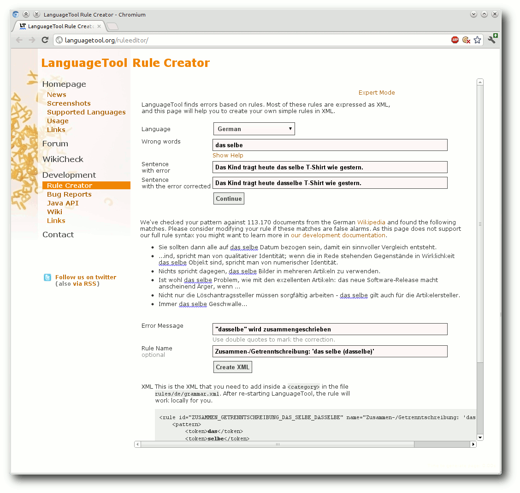Image resolution: width=520 pixels, height=493 pixels.
Task: Open Java API in the sidebar
Action: 63,203
